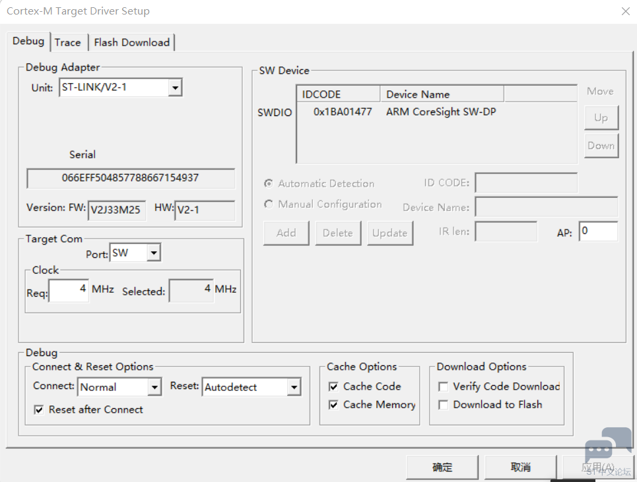Toggle Reset after Connect checkbox
The height and width of the screenshot is (482, 637).
(39, 409)
